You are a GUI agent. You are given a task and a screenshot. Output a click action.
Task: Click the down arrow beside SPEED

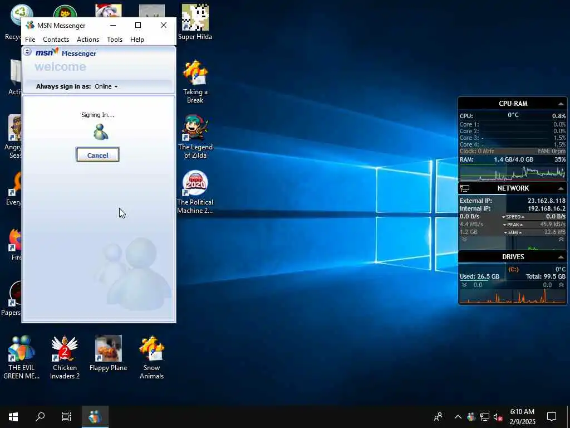(x=504, y=217)
